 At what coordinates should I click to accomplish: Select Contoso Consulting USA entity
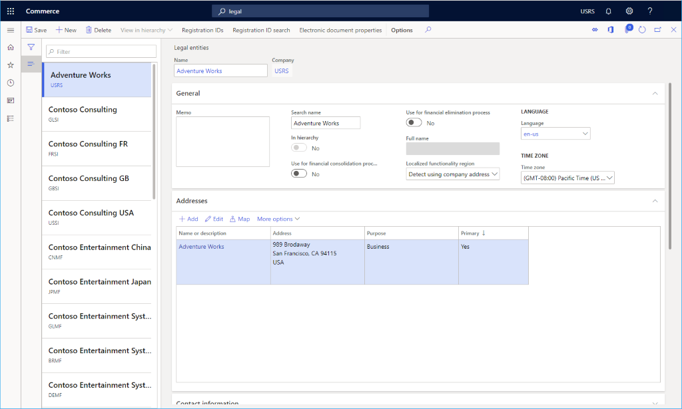click(x=97, y=217)
